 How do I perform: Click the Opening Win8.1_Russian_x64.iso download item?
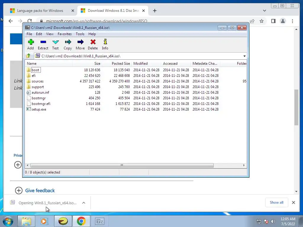[47, 203]
